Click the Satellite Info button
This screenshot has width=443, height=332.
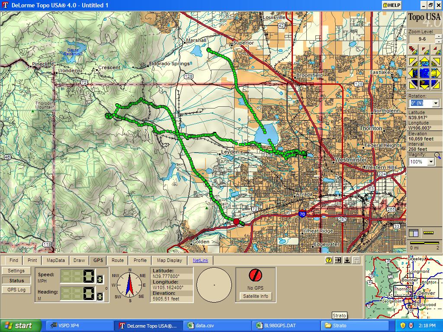(x=255, y=296)
